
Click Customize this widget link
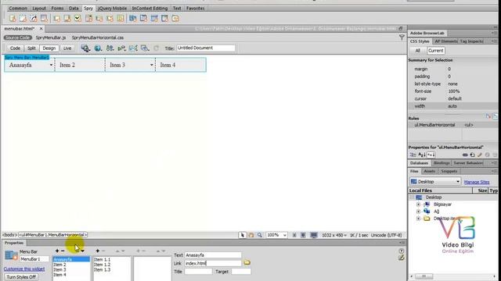[x=24, y=269]
